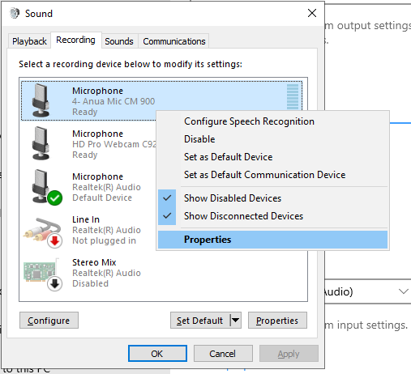The height and width of the screenshot is (374, 411).
Task: Select the Line In device name
Action: coord(86,219)
